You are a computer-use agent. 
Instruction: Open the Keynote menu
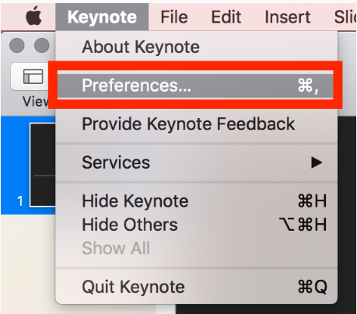tap(102, 17)
